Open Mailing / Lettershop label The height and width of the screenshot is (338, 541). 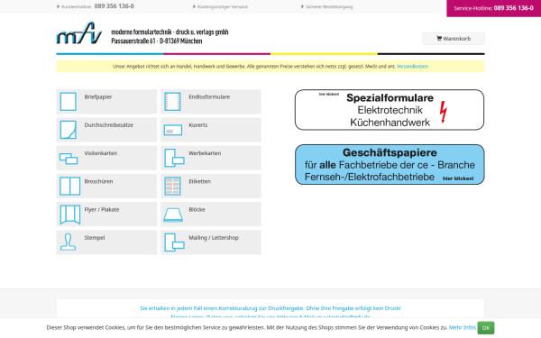pos(214,238)
